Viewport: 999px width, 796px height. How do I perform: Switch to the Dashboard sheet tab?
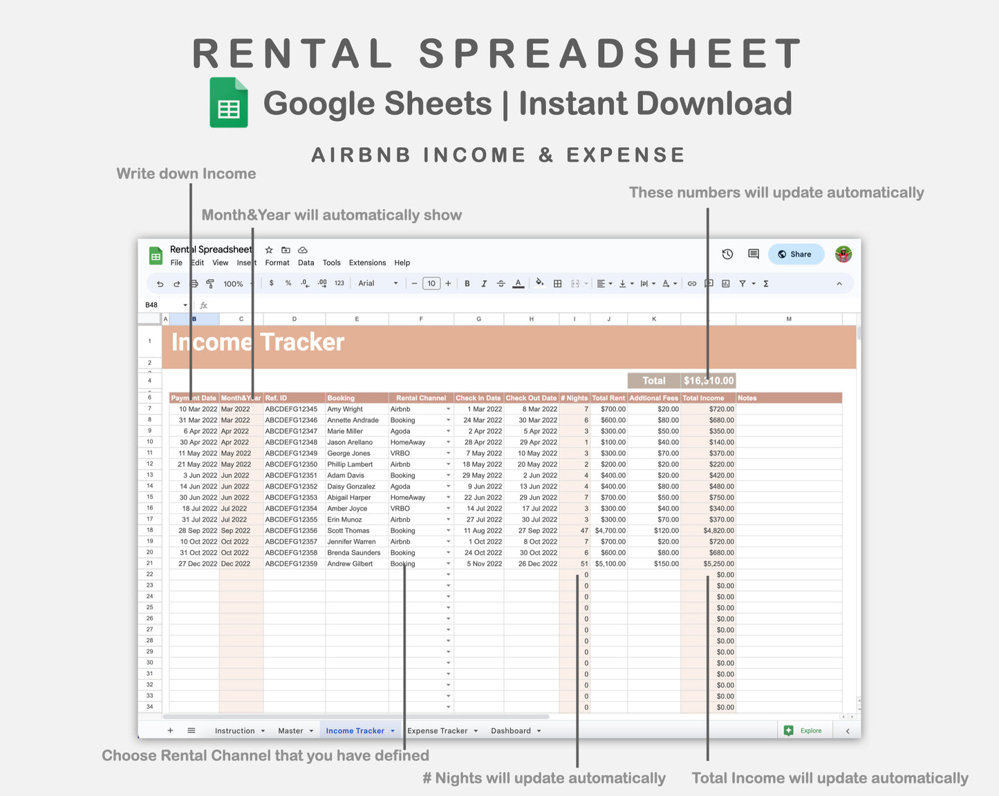pyautogui.click(x=510, y=730)
